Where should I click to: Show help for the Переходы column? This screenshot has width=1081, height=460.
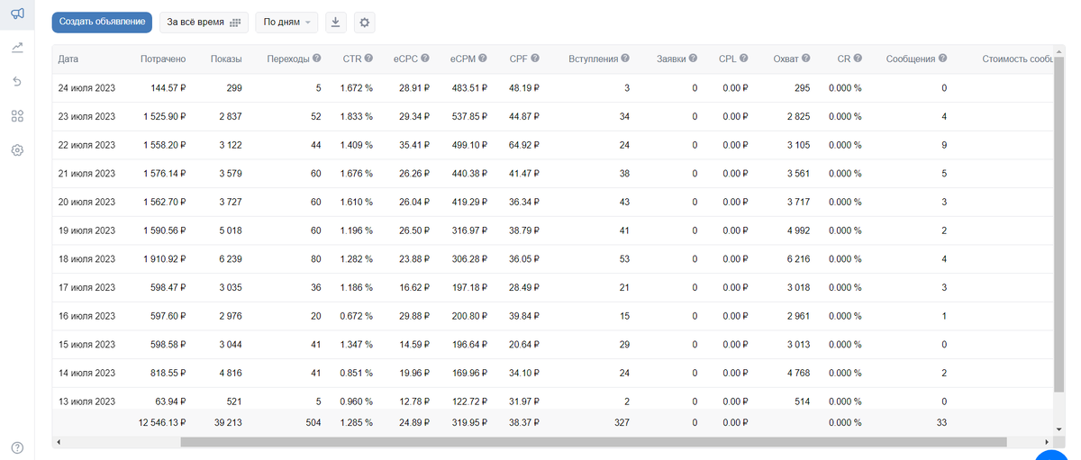pos(316,59)
